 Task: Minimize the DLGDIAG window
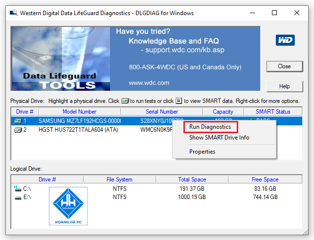coord(252,13)
